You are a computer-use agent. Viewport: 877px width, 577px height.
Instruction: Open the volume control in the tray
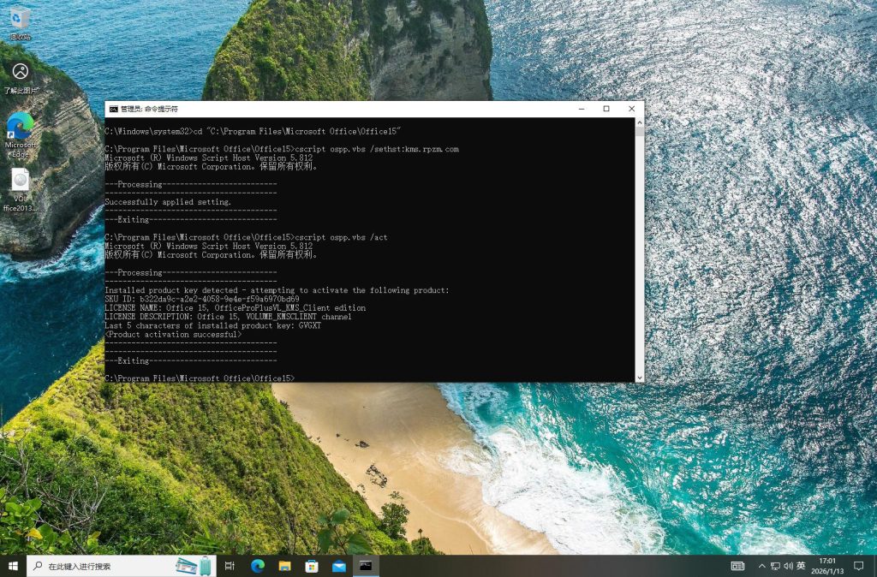click(788, 566)
